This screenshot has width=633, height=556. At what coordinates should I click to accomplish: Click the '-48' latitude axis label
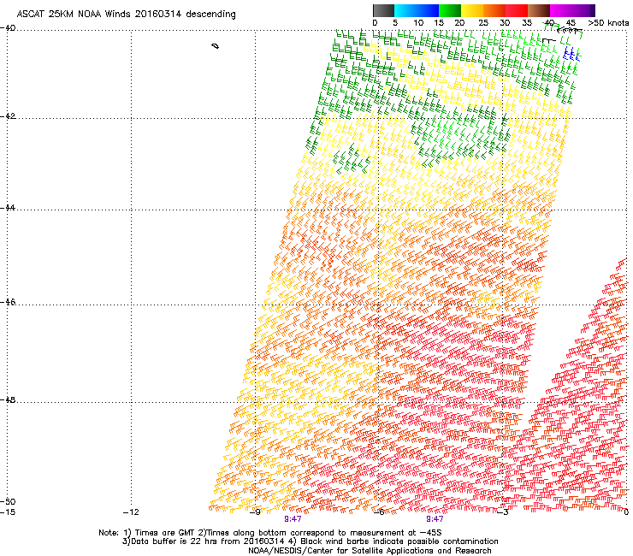point(8,399)
